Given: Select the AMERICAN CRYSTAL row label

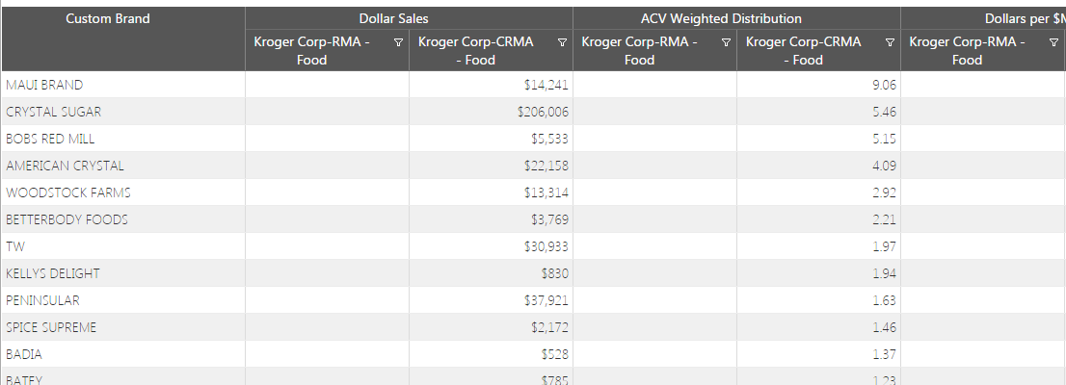Looking at the screenshot, I should pyautogui.click(x=65, y=166).
